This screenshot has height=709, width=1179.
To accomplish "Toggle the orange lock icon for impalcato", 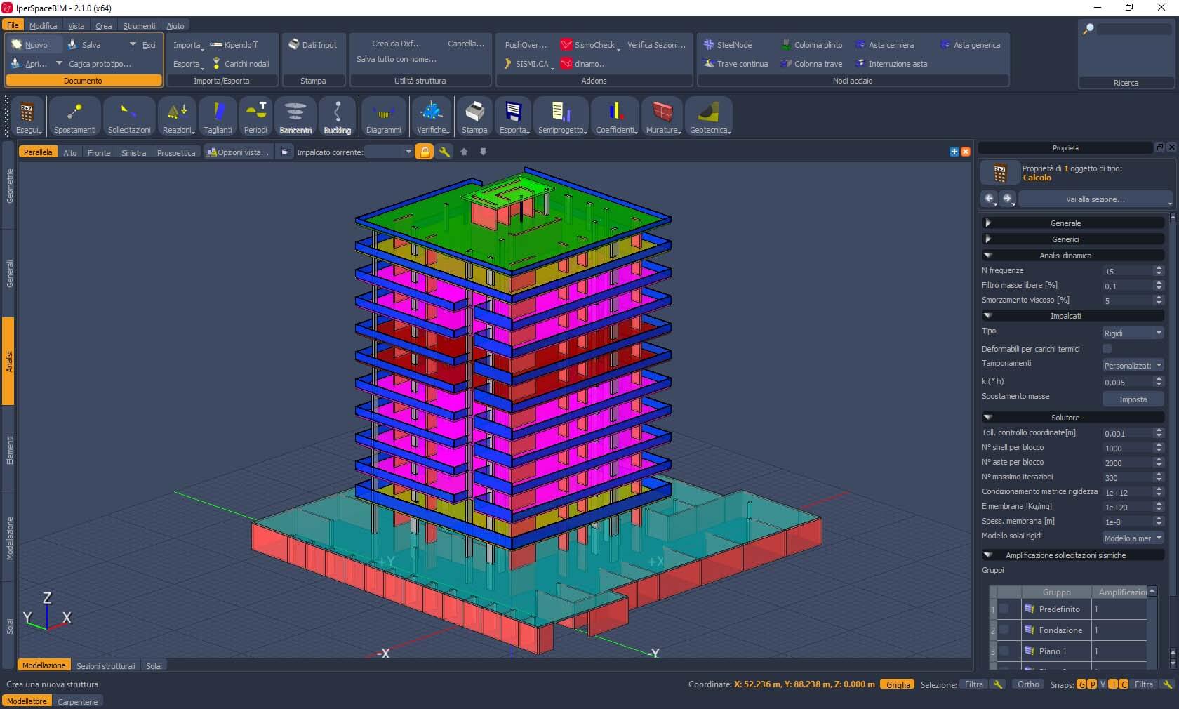I will [x=424, y=152].
